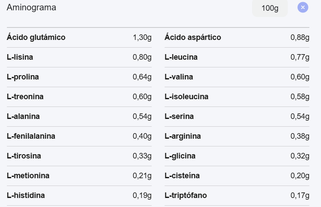Screen dimensions: 321x207
Task: Select the L-histidina entry
Action: (79, 195)
